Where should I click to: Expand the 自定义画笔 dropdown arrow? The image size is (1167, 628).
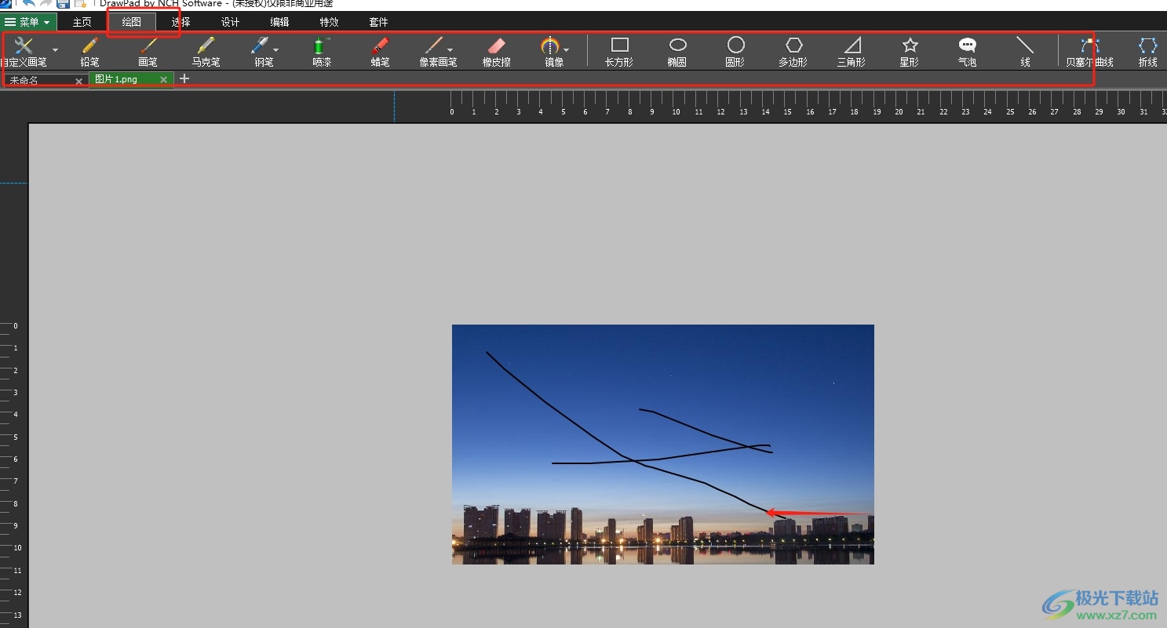click(55, 50)
